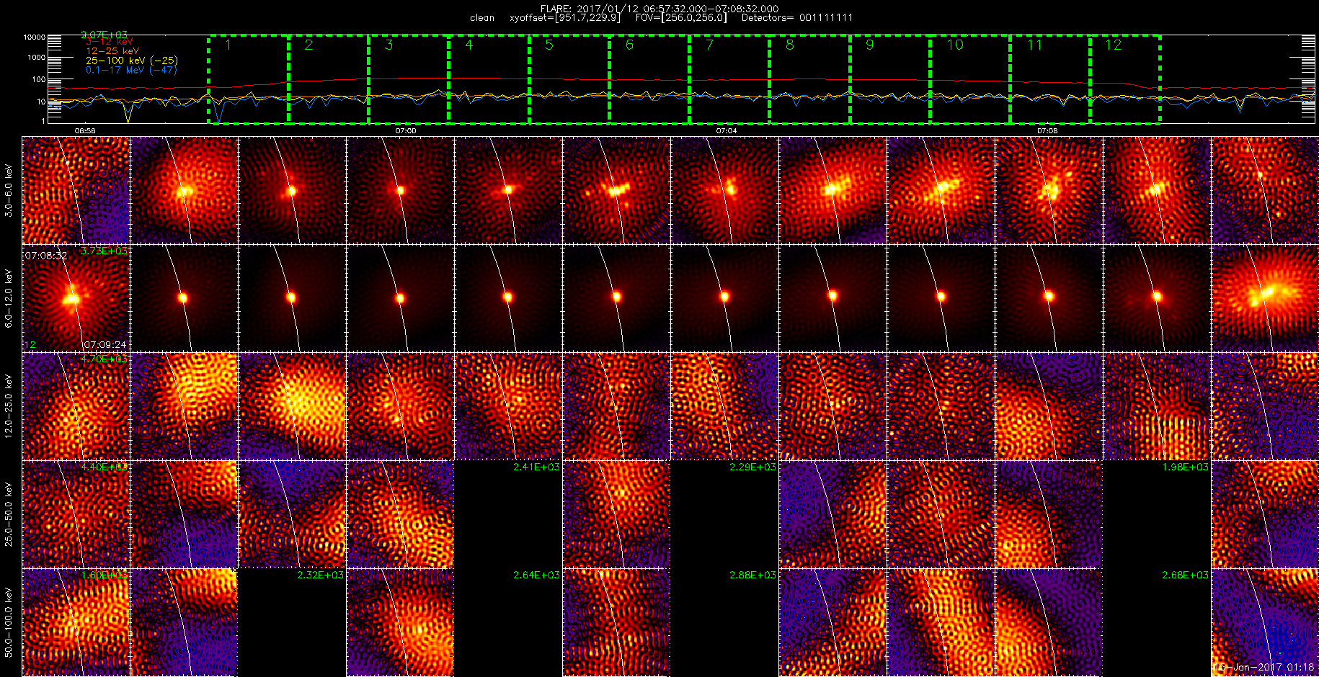
Task: Open tenth image in the 50.0-100.0 keV row
Action: tap(1049, 622)
